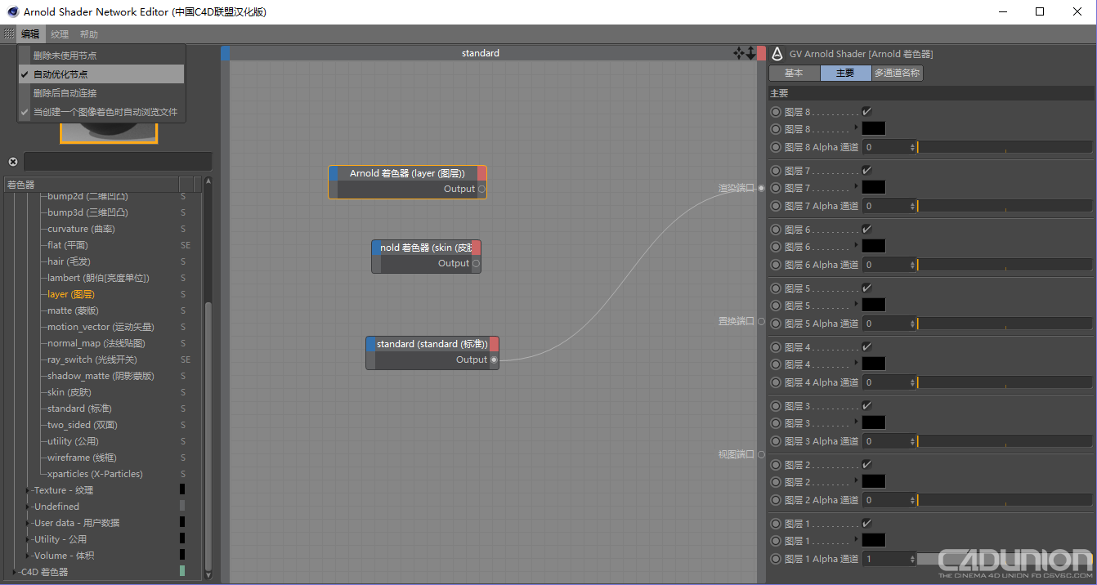Toggle the 图层 5 enable checkbox
The height and width of the screenshot is (585, 1097).
point(866,288)
